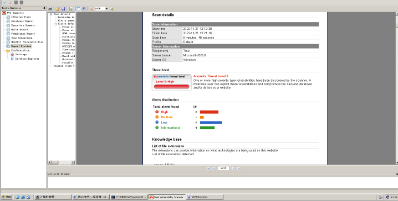
Task: Click the High severity label
Action: point(164,112)
